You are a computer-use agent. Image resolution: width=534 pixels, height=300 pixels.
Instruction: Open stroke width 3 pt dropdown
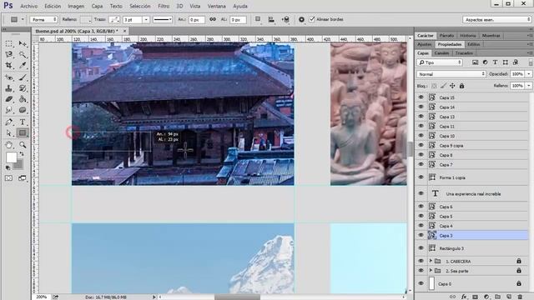coord(146,20)
